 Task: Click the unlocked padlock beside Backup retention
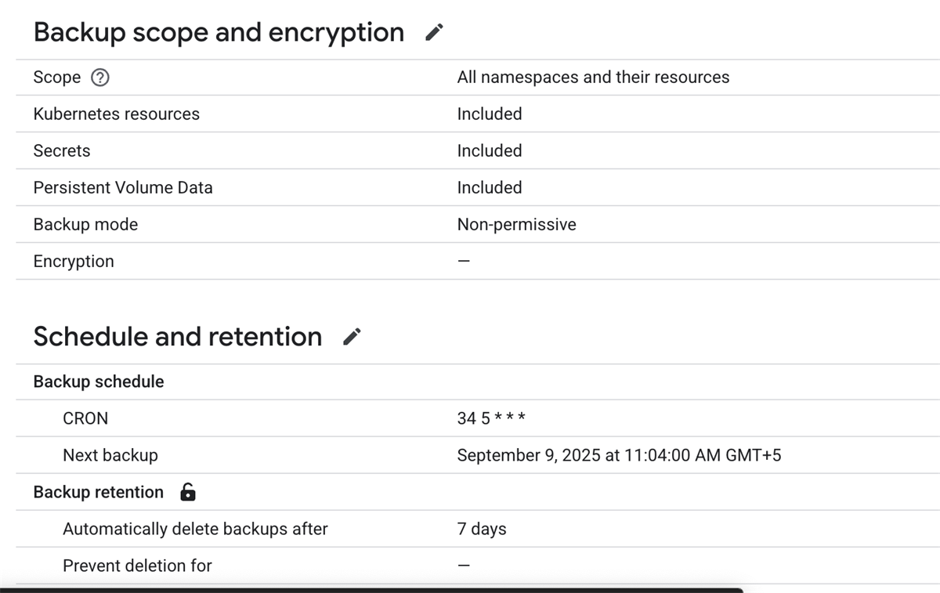coord(188,492)
